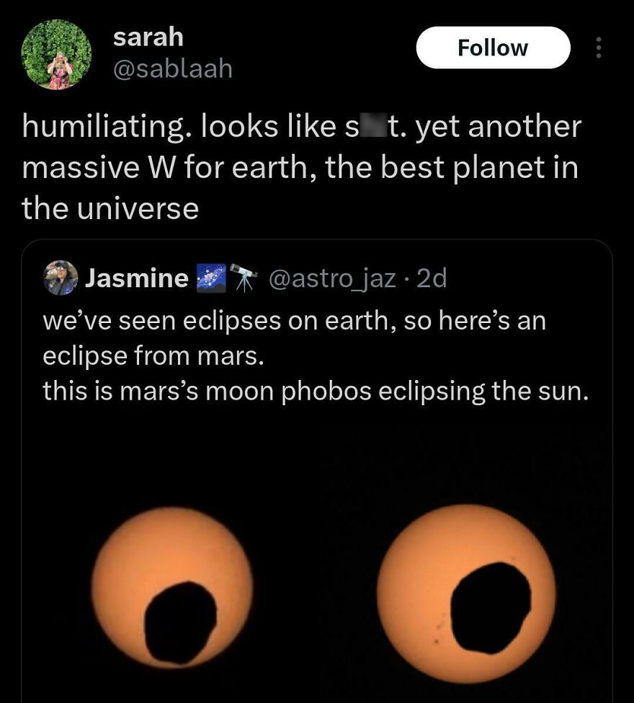The width and height of the screenshot is (634, 703).
Task: Click Jasmine's display name
Action: tap(137, 278)
